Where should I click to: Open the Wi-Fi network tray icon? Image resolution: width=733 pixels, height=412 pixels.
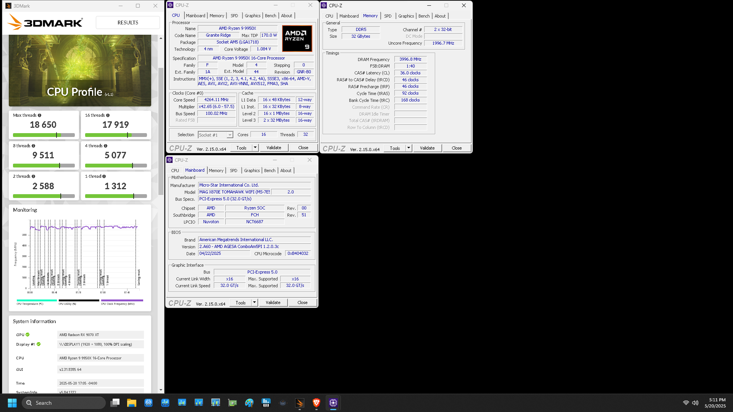tap(686, 403)
